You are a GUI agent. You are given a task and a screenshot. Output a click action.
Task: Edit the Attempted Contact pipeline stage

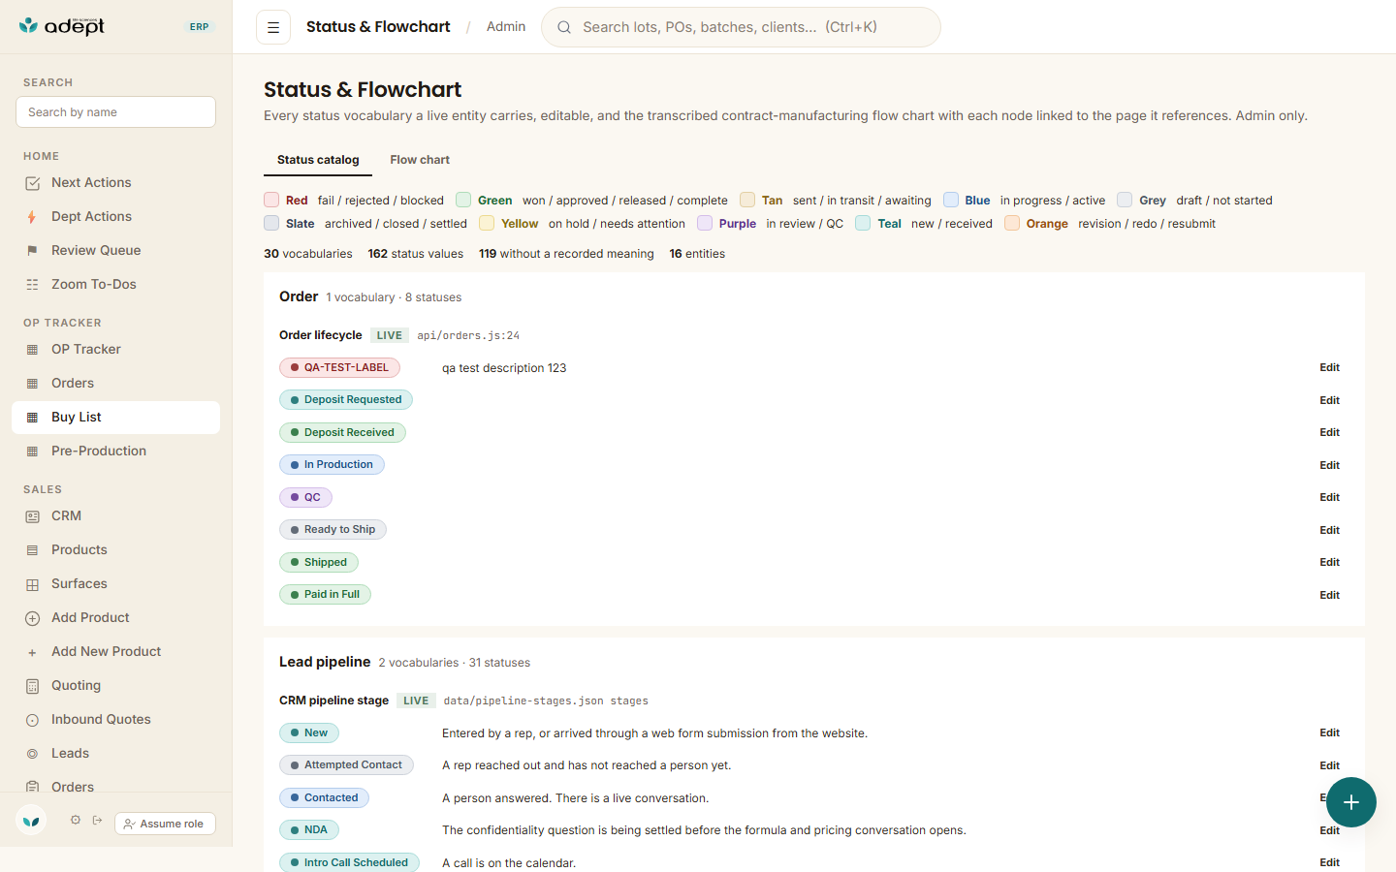pyautogui.click(x=1329, y=765)
